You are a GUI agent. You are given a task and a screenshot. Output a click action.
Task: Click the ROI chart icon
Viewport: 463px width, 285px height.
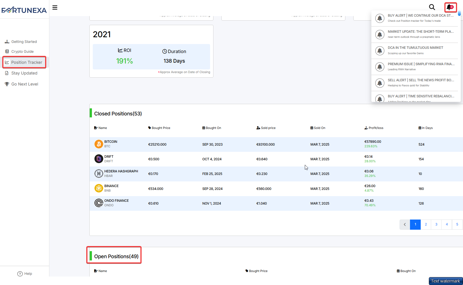click(x=120, y=50)
